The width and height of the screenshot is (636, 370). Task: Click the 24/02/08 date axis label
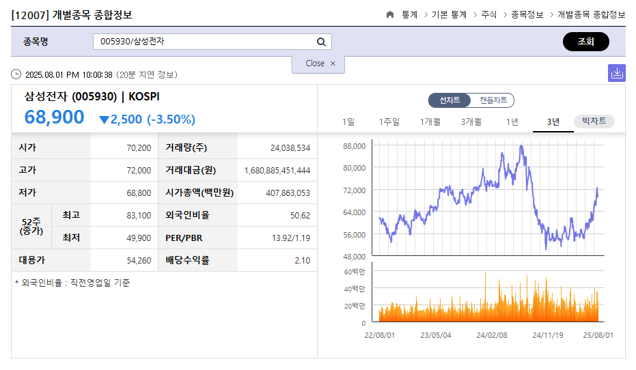click(x=492, y=335)
